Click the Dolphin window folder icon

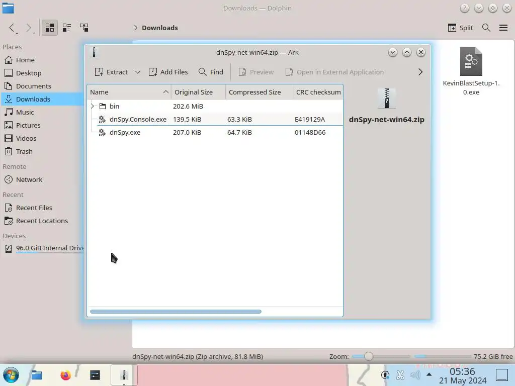[x=8, y=8]
